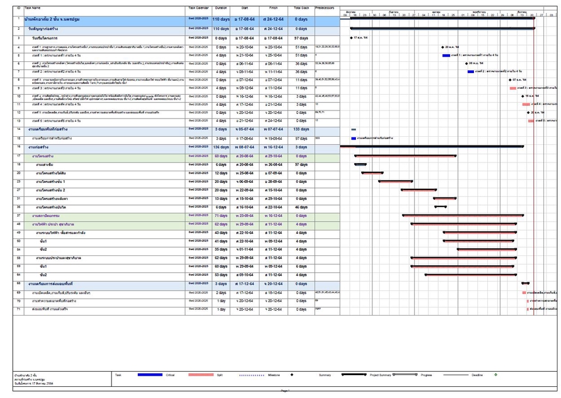Viewport: 561px width, 398px height.
Task: Click task name 'งานโครงสร้างชั้น 2' in row 27
Action: coord(50,191)
